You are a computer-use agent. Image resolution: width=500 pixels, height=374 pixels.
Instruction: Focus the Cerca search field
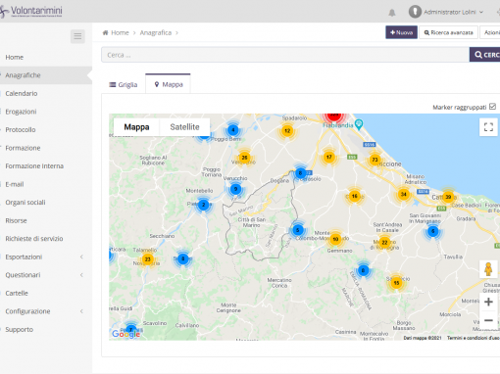tap(285, 55)
